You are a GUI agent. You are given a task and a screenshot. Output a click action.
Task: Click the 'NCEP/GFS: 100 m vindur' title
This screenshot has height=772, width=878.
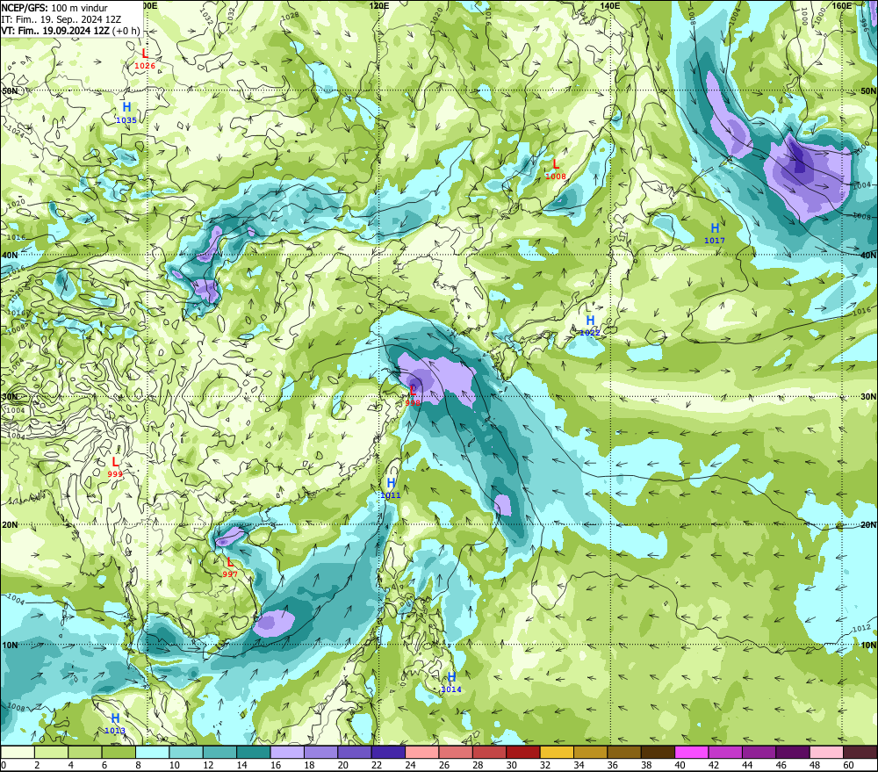(54, 8)
